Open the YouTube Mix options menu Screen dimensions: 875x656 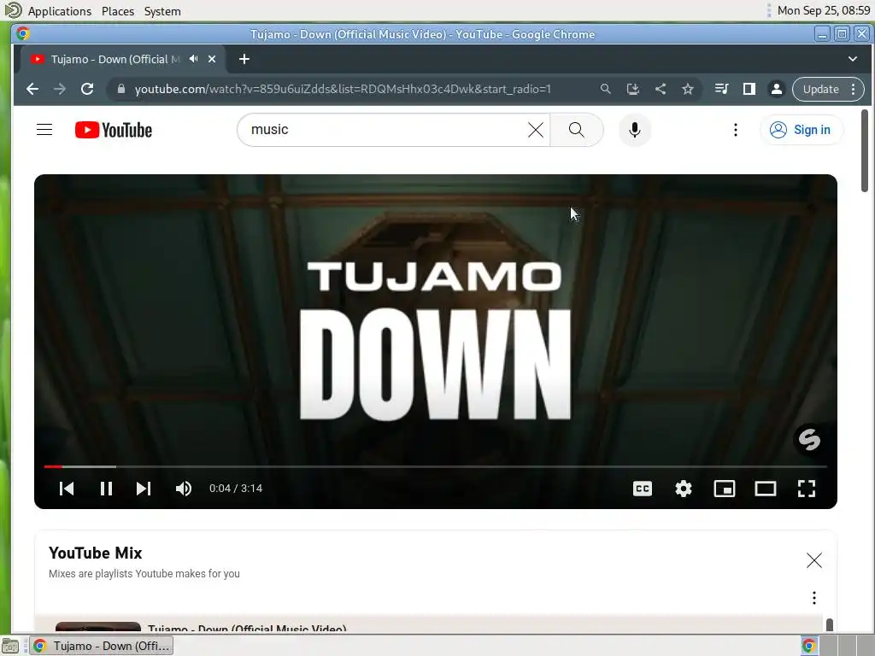(x=814, y=598)
